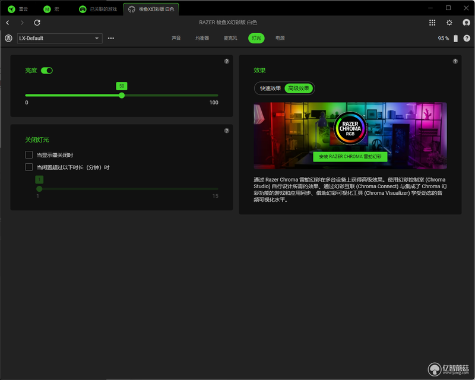
Task: Check the 当闲置超过以下时长 checkbox
Action: pos(28,167)
